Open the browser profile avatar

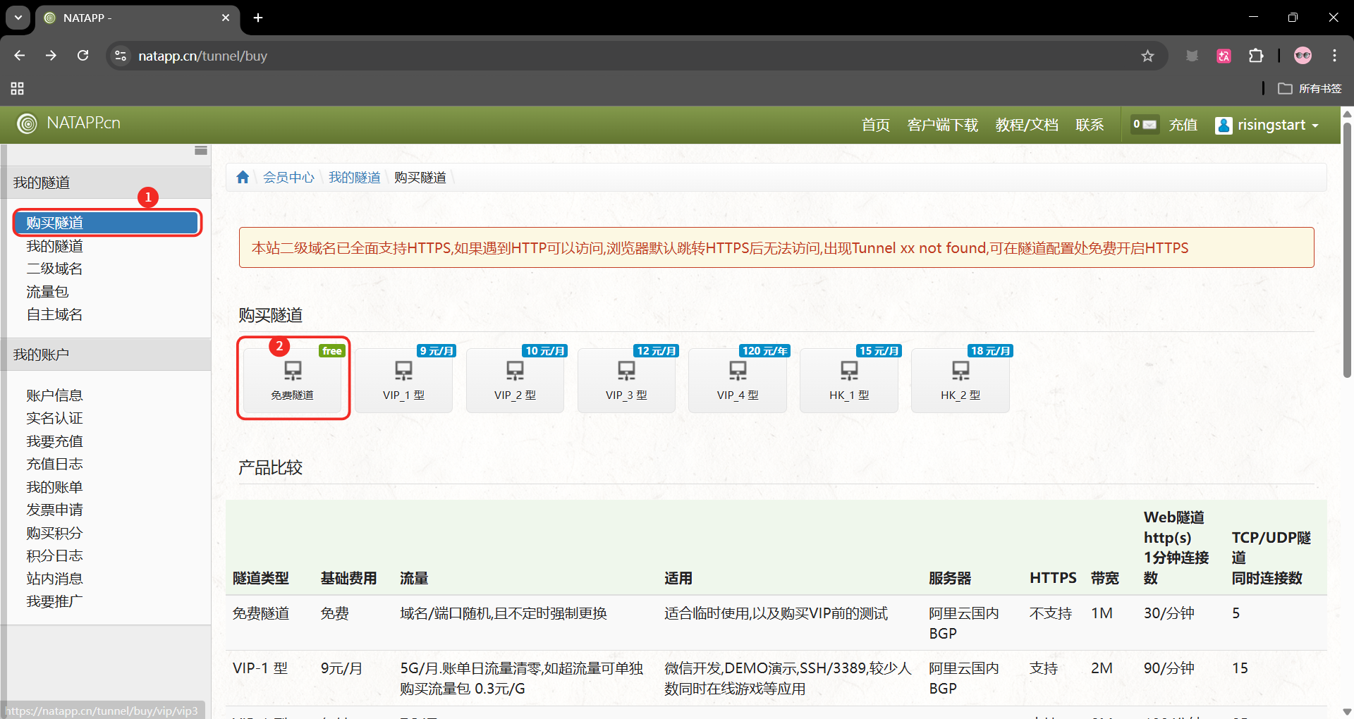[1303, 56]
